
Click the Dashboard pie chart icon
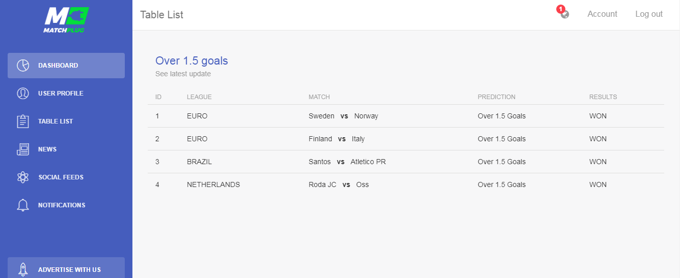pyautogui.click(x=23, y=66)
